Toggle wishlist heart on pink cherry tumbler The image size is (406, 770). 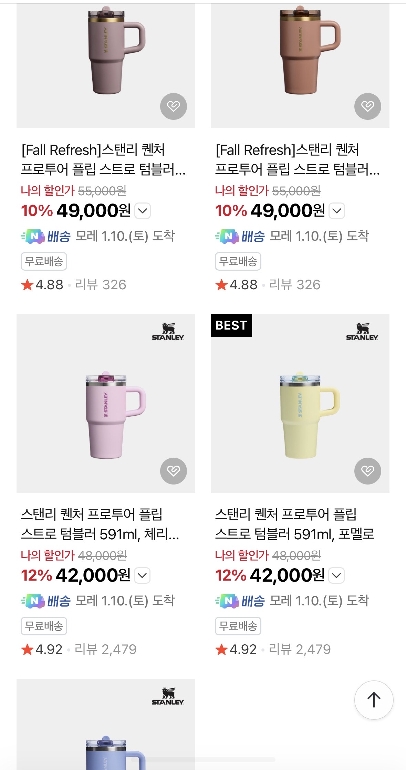(x=174, y=471)
